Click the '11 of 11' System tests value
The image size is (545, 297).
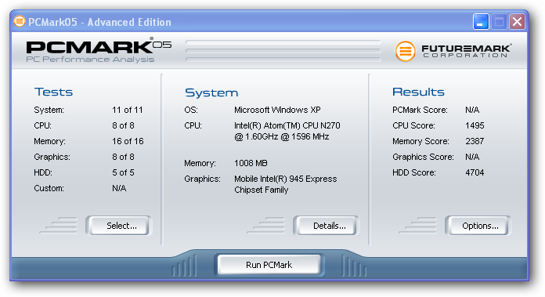tap(128, 110)
